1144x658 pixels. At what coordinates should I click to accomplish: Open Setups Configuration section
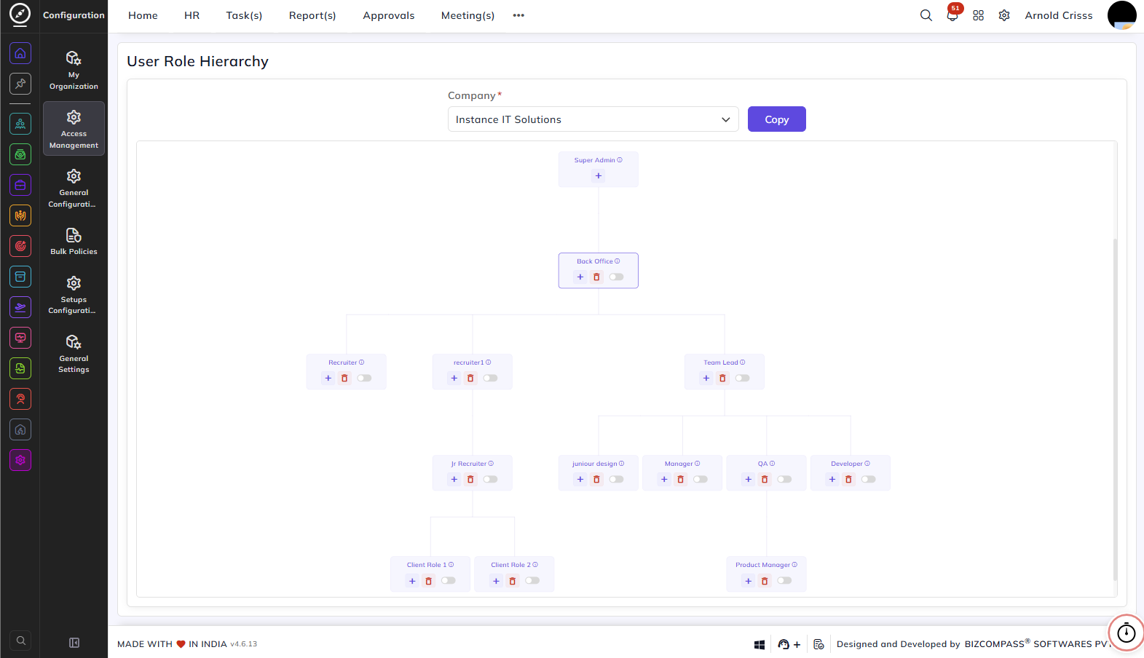click(x=74, y=295)
